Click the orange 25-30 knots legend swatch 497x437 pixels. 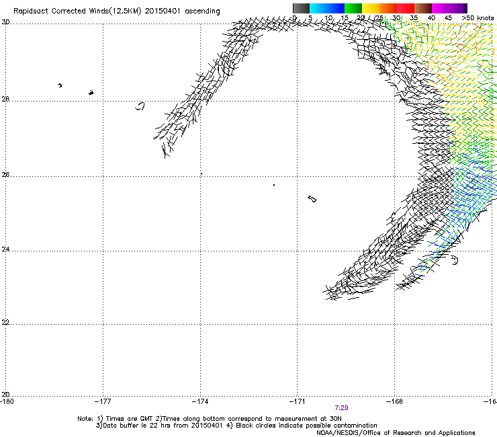coord(388,8)
